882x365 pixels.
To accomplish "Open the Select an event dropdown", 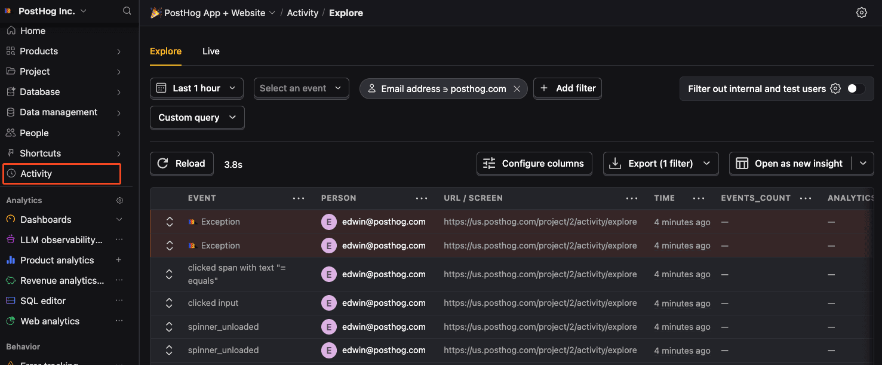I will 302,88.
